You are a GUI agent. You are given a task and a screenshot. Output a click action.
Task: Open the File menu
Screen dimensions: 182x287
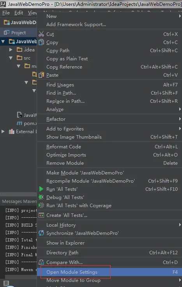click(6, 13)
